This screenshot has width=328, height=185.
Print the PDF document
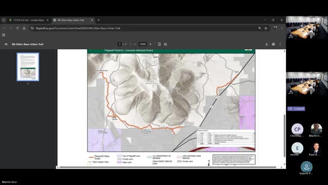[x=273, y=44]
